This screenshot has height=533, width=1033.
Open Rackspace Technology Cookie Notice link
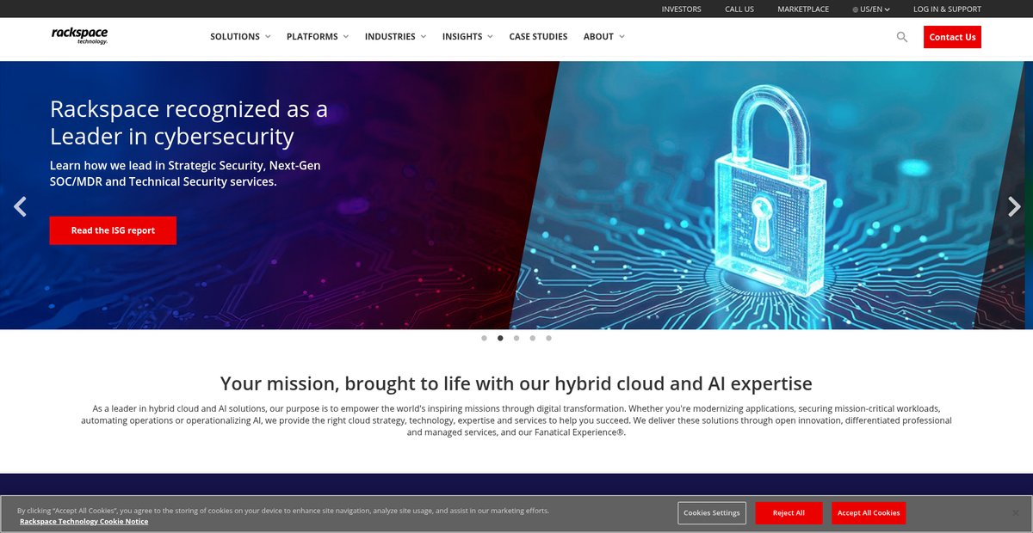(x=84, y=521)
